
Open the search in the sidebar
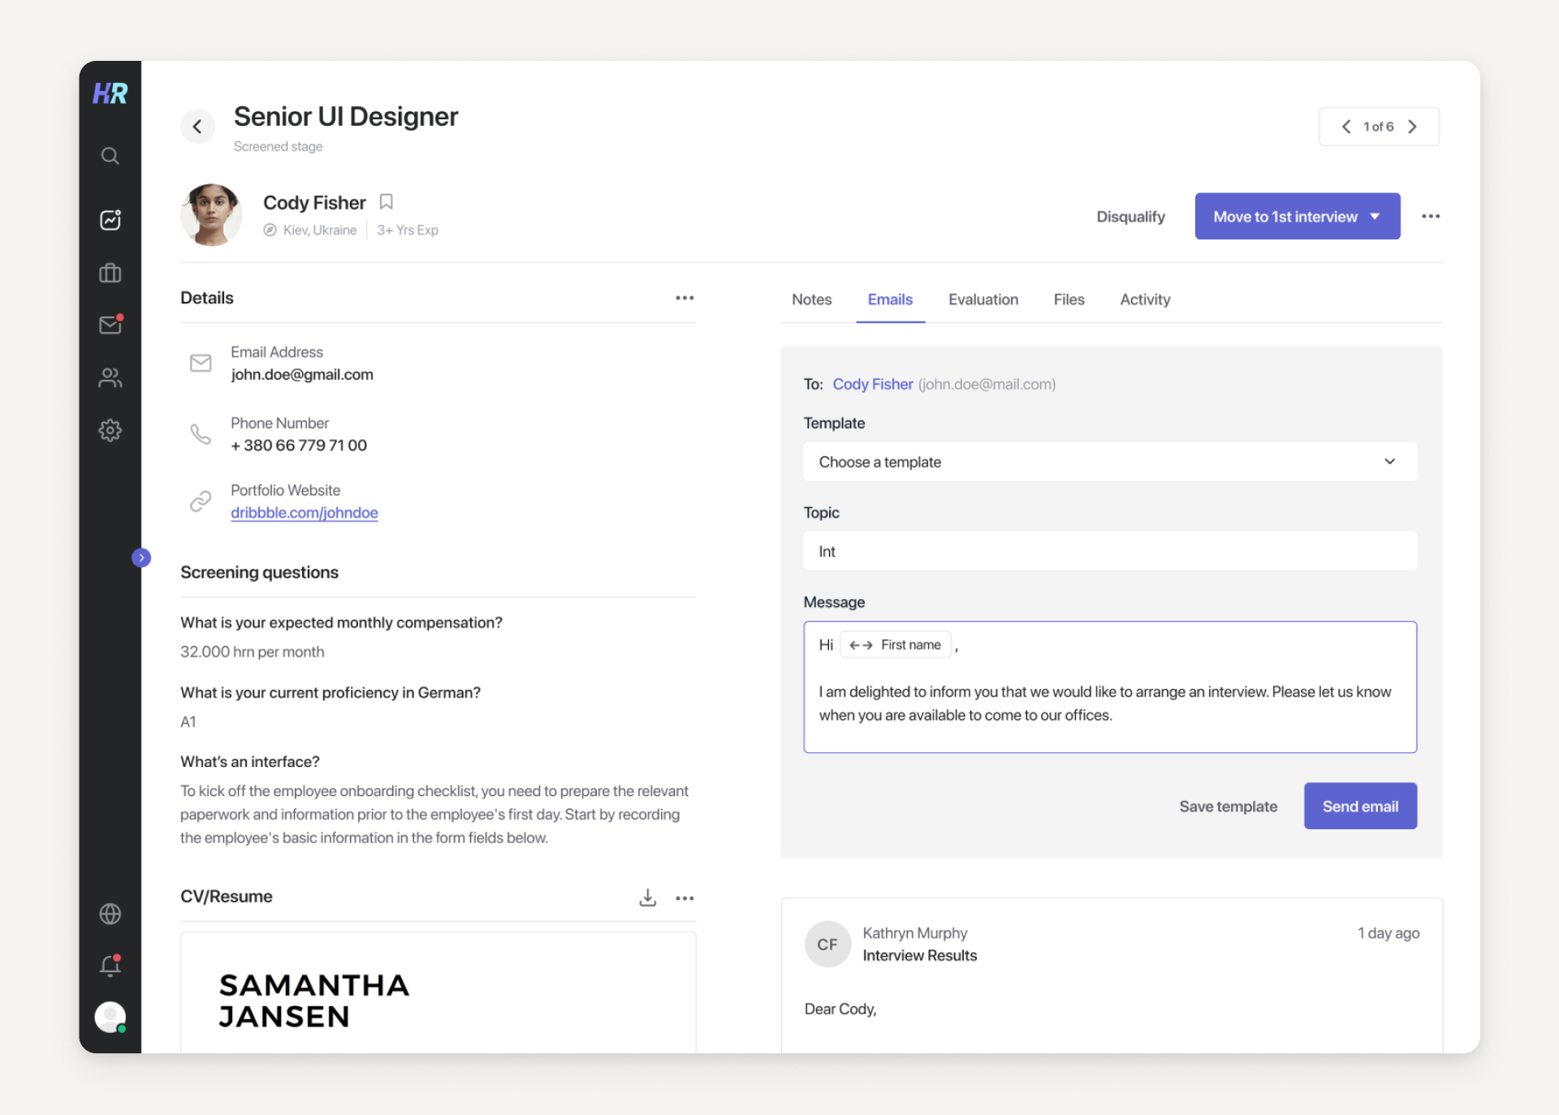point(110,156)
